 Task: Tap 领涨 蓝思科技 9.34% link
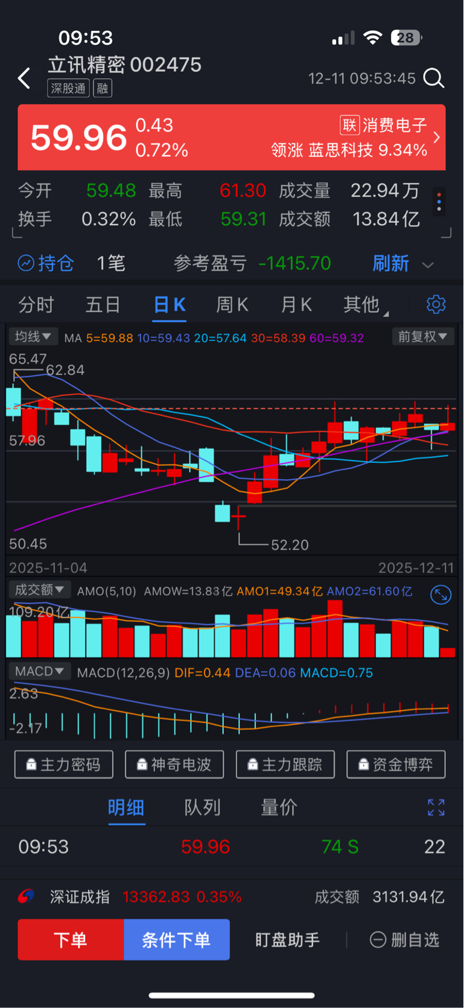coord(349,150)
